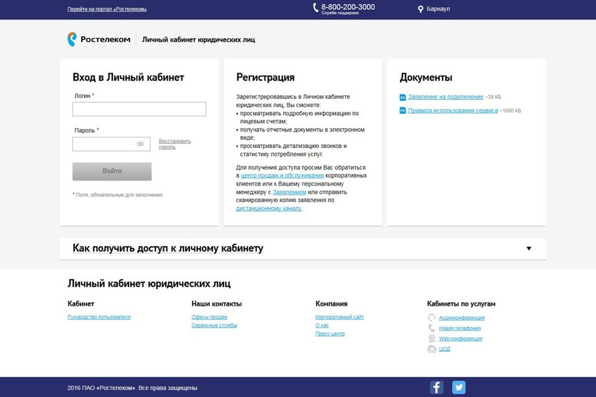Click the DOC file icon for Заявление
The image size is (596, 397).
pyautogui.click(x=402, y=97)
